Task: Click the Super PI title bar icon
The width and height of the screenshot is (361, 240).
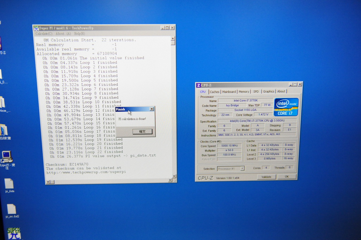Action: (36, 28)
